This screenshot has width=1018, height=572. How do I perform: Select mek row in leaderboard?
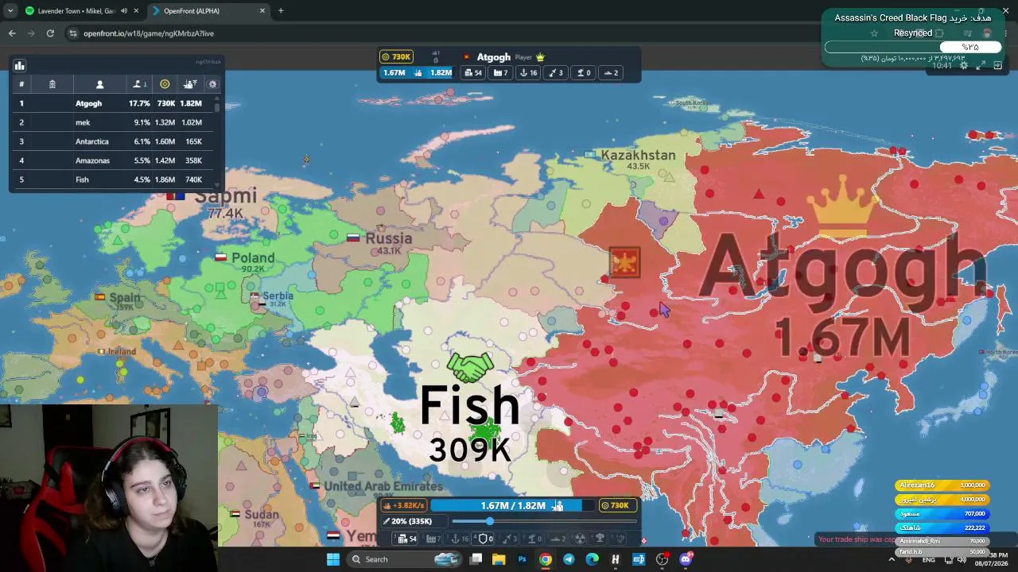(113, 122)
